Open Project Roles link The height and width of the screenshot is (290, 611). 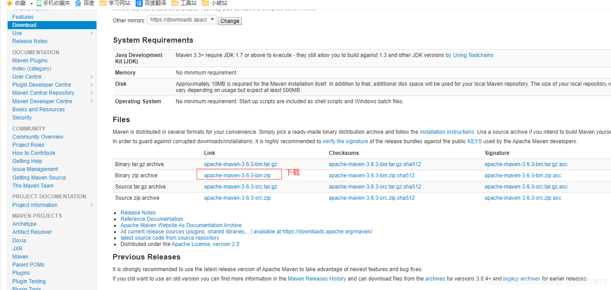28,145
